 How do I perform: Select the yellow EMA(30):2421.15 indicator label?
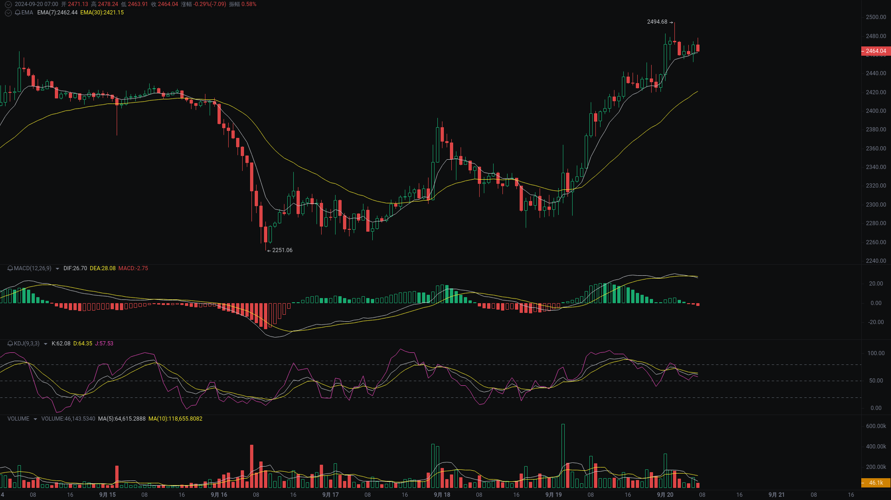(x=101, y=13)
